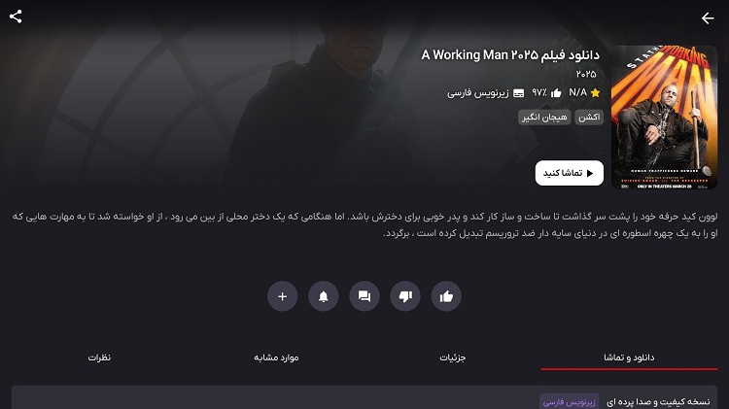Viewport: 729px width, 409px height.
Task: Select the هیجان انگیز genre tag
Action: pos(544,118)
